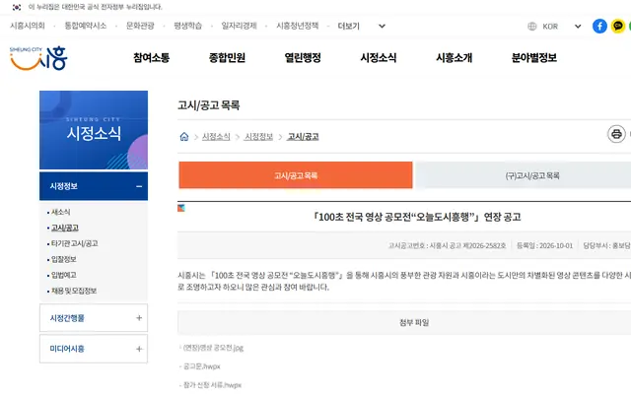The height and width of the screenshot is (394, 631).
Task: Click the 시정정보 breadcrumb link
Action: [258, 137]
